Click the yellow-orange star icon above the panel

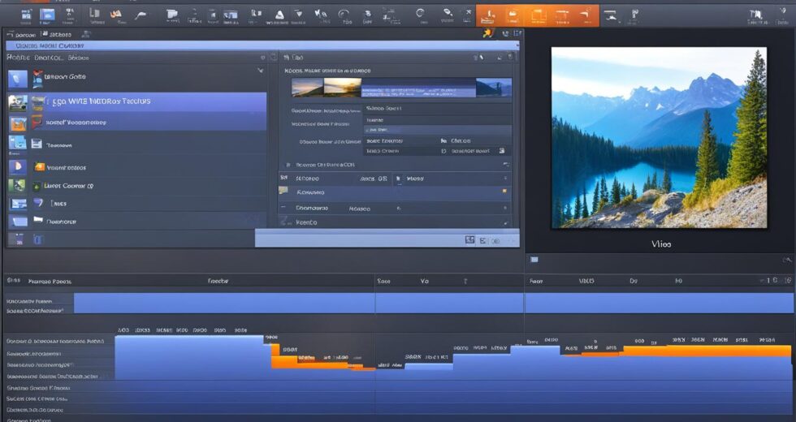click(488, 33)
